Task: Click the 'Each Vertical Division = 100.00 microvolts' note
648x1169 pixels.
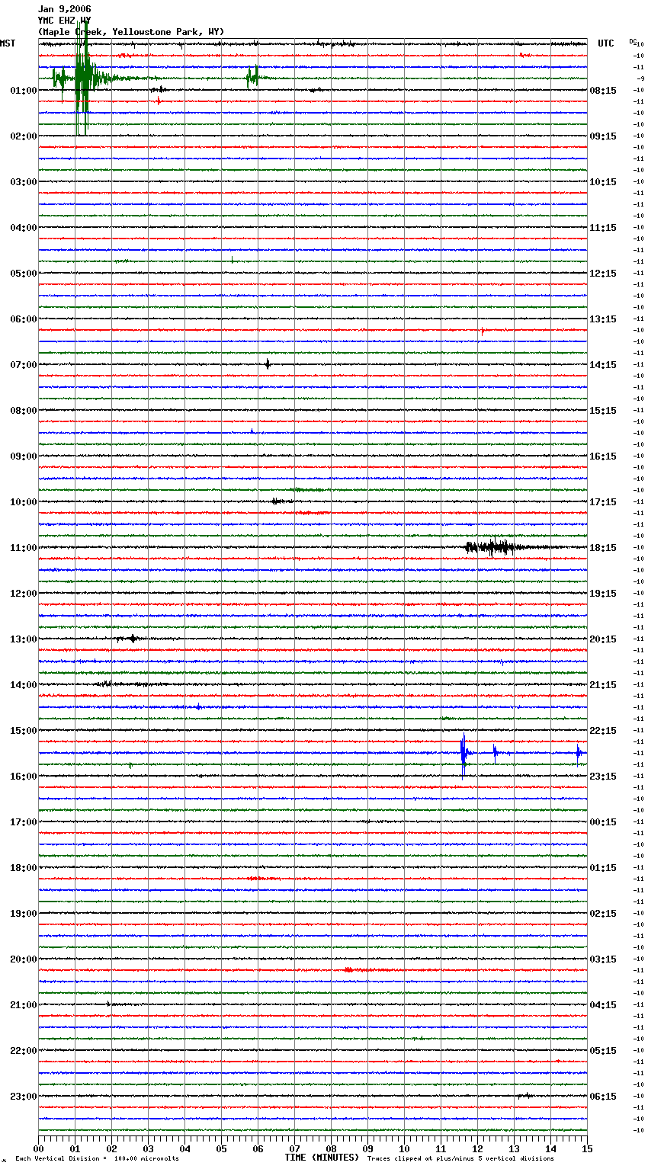Action: [97, 1159]
